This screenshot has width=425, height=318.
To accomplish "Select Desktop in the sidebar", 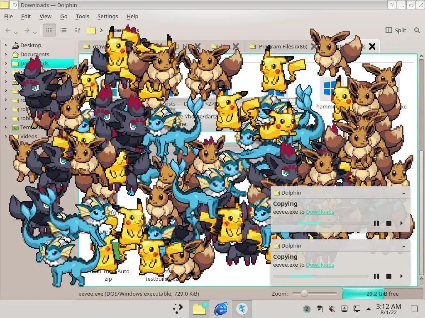I will point(31,45).
